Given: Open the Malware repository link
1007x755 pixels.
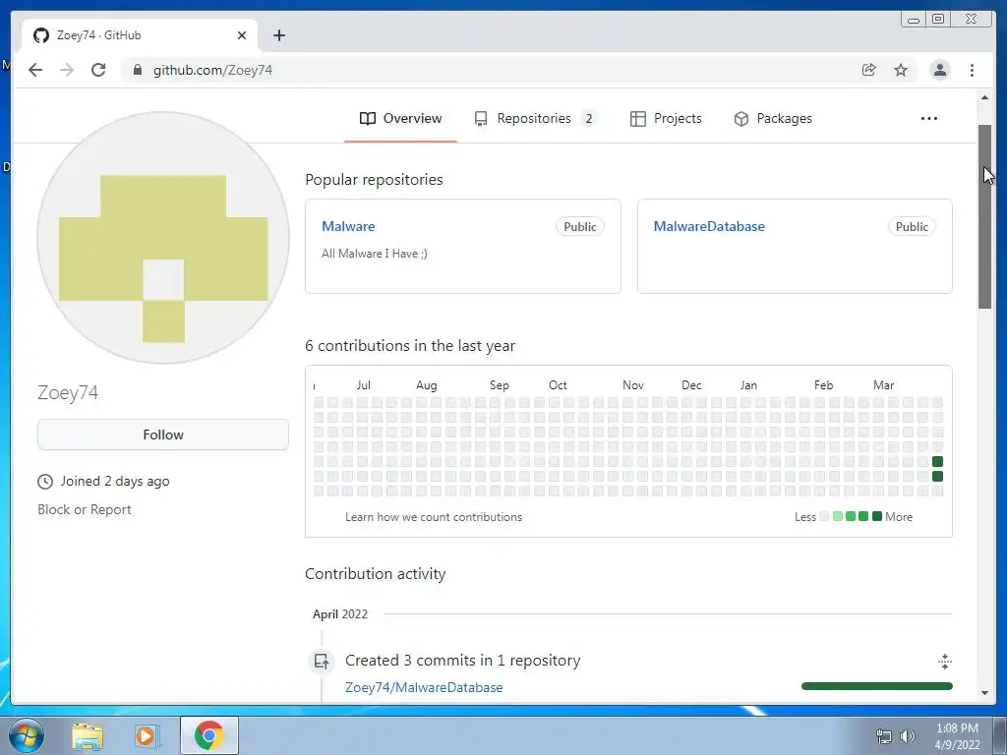Looking at the screenshot, I should click(348, 227).
